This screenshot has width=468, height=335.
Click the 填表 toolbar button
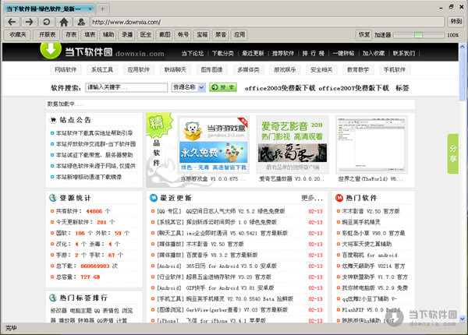click(x=90, y=35)
